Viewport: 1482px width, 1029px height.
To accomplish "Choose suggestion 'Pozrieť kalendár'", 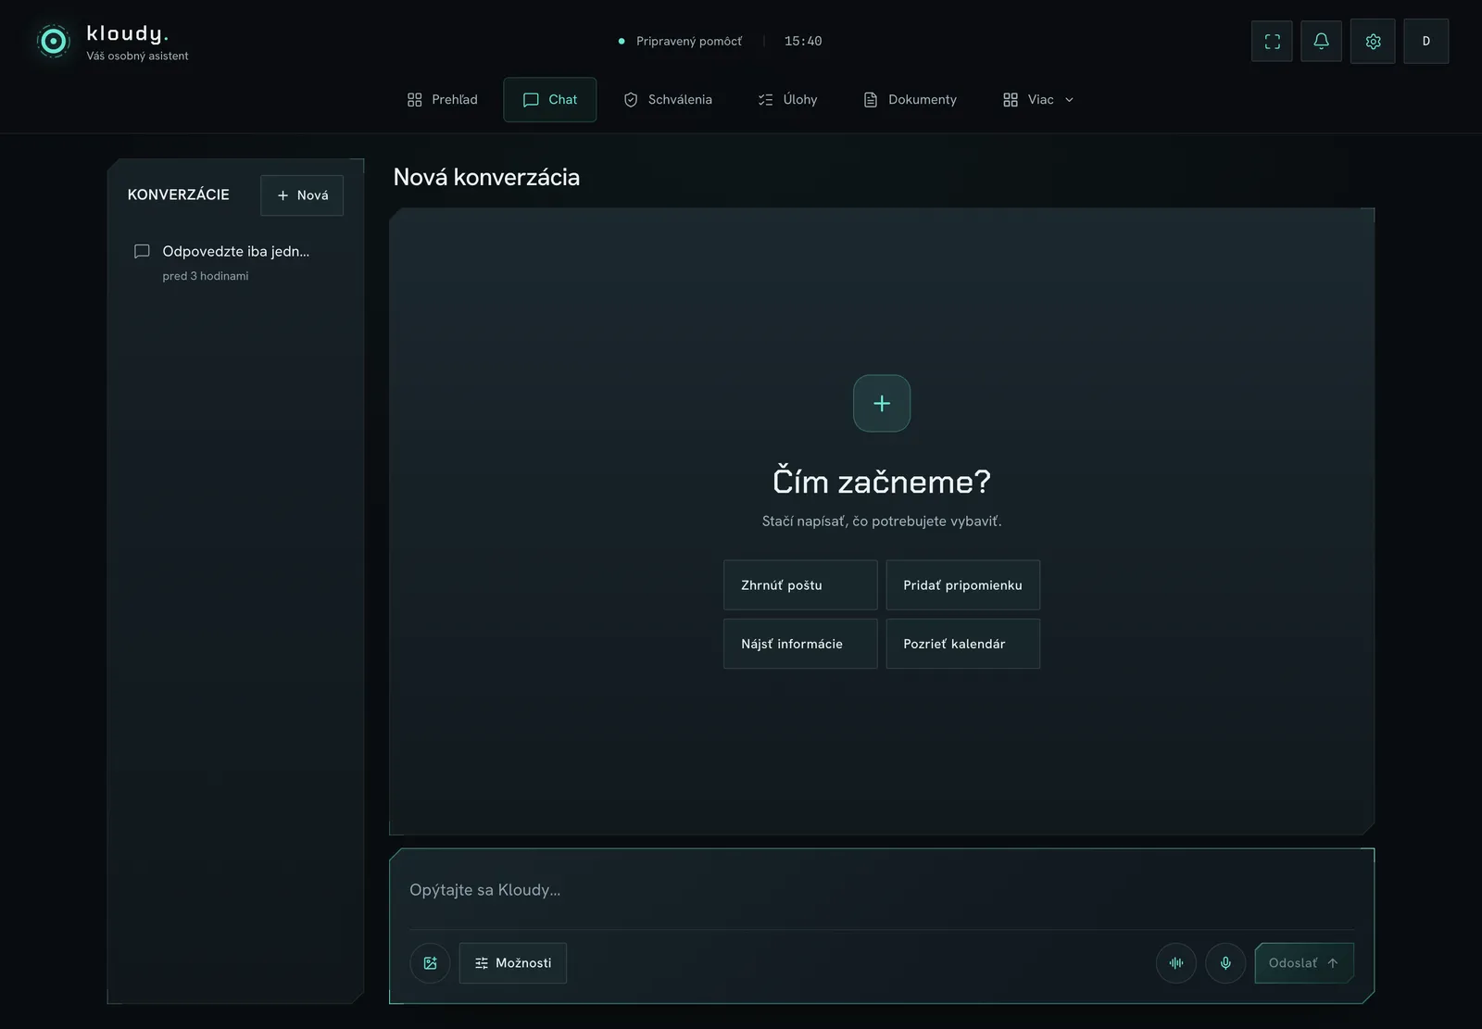I will [962, 644].
